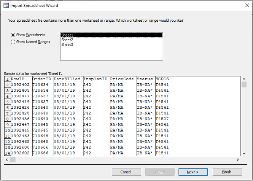Image resolution: width=253 pixels, height=181 pixels.
Task: Click the Finish button
Action: coord(227,172)
